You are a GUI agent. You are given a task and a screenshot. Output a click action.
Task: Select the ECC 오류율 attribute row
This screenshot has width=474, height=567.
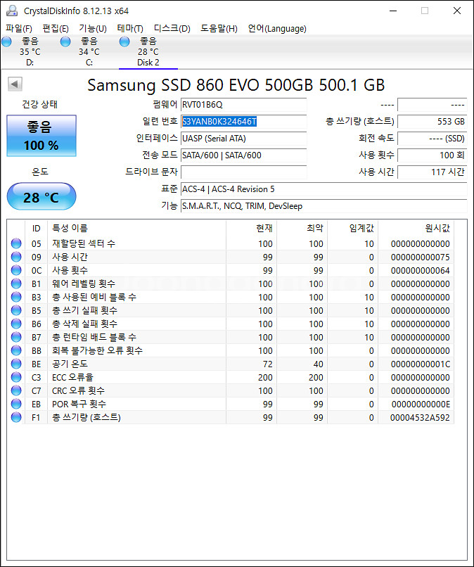[x=231, y=377]
